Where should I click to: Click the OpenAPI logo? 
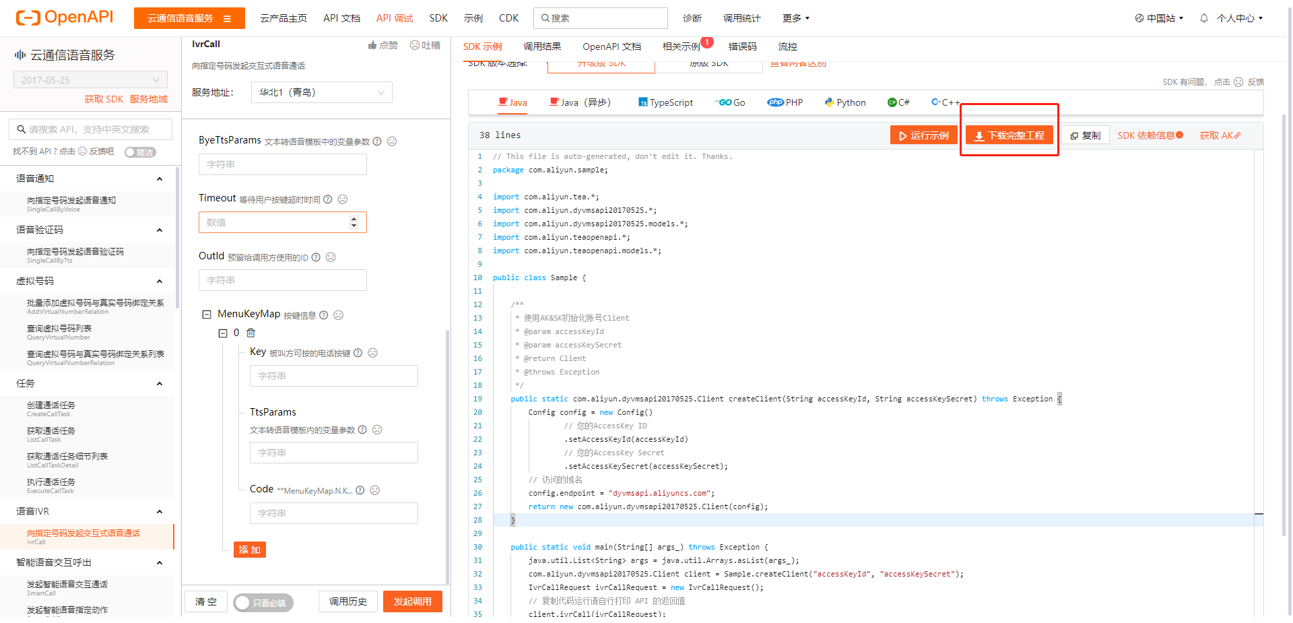(64, 17)
